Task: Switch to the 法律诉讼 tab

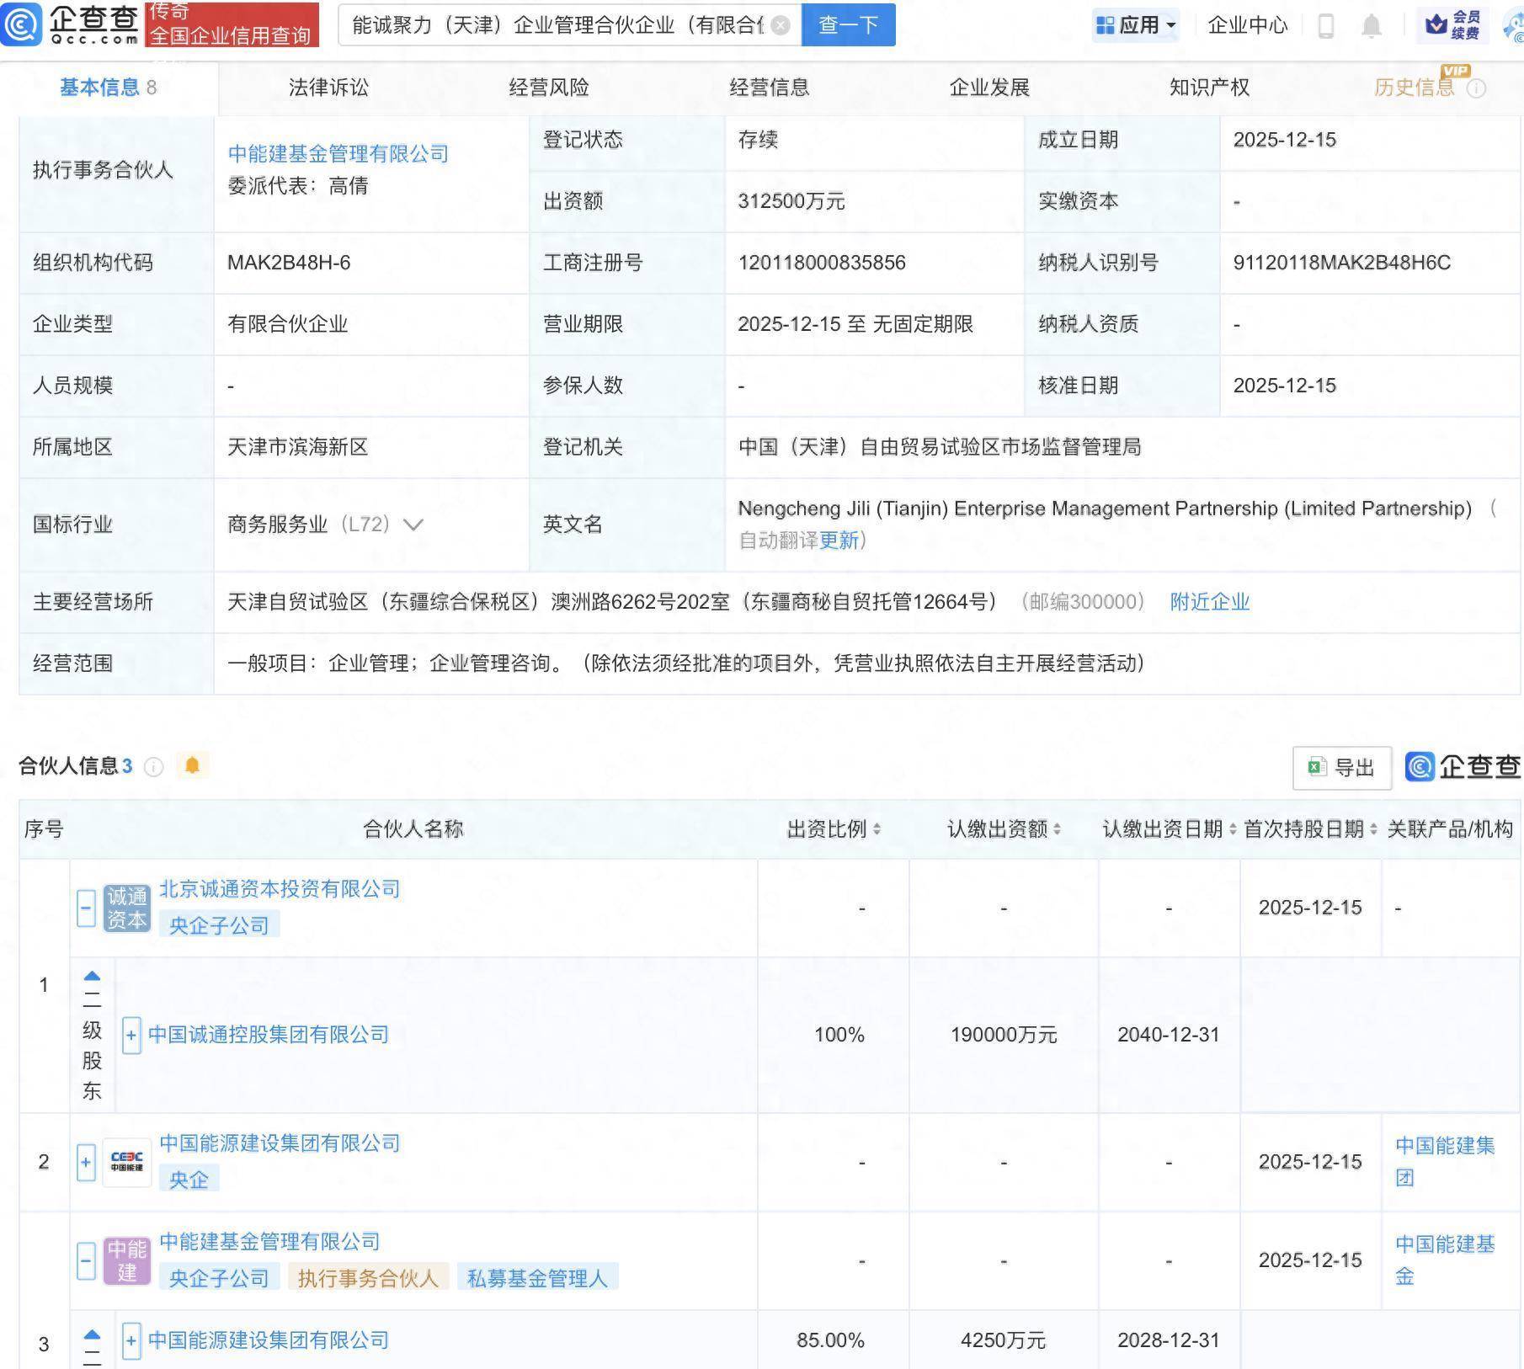Action: pyautogui.click(x=329, y=86)
